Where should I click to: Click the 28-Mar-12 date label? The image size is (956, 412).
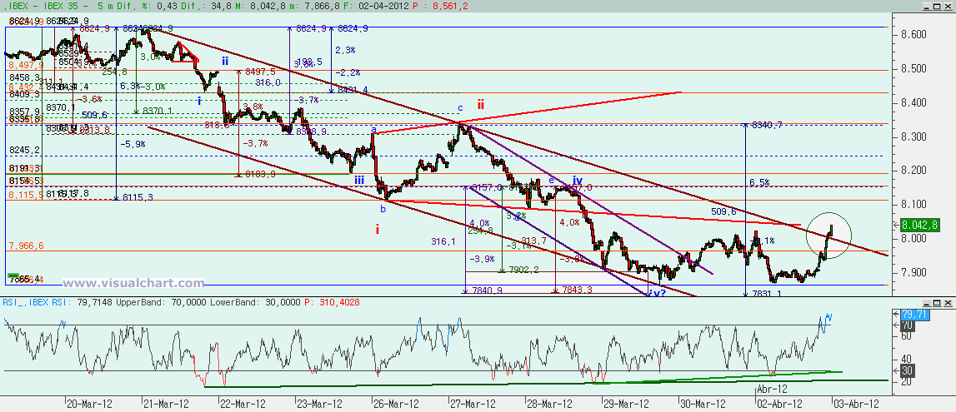coord(549,404)
